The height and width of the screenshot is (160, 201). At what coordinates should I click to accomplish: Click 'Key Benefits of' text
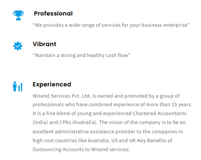pyautogui.click(x=155, y=141)
